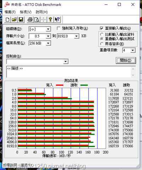Screen dimensions: 142x170
Task: Expand the 0.5 transfer size start dropdown
Action: (x=48, y=36)
